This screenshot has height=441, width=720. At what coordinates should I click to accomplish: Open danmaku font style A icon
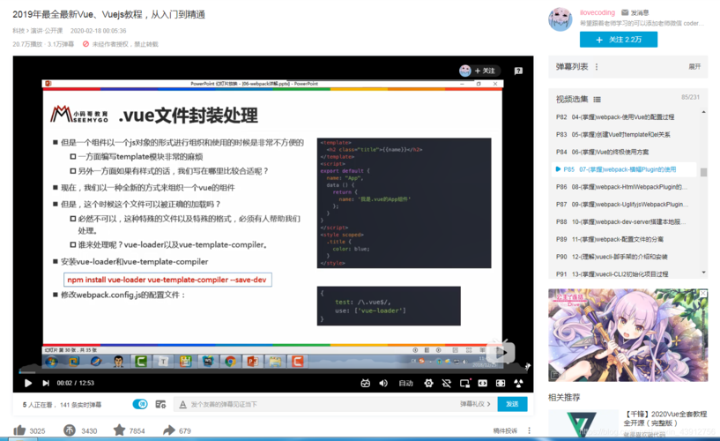182,404
